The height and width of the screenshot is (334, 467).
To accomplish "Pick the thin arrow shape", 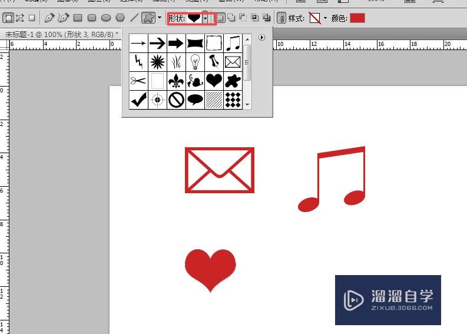I will pos(138,43).
